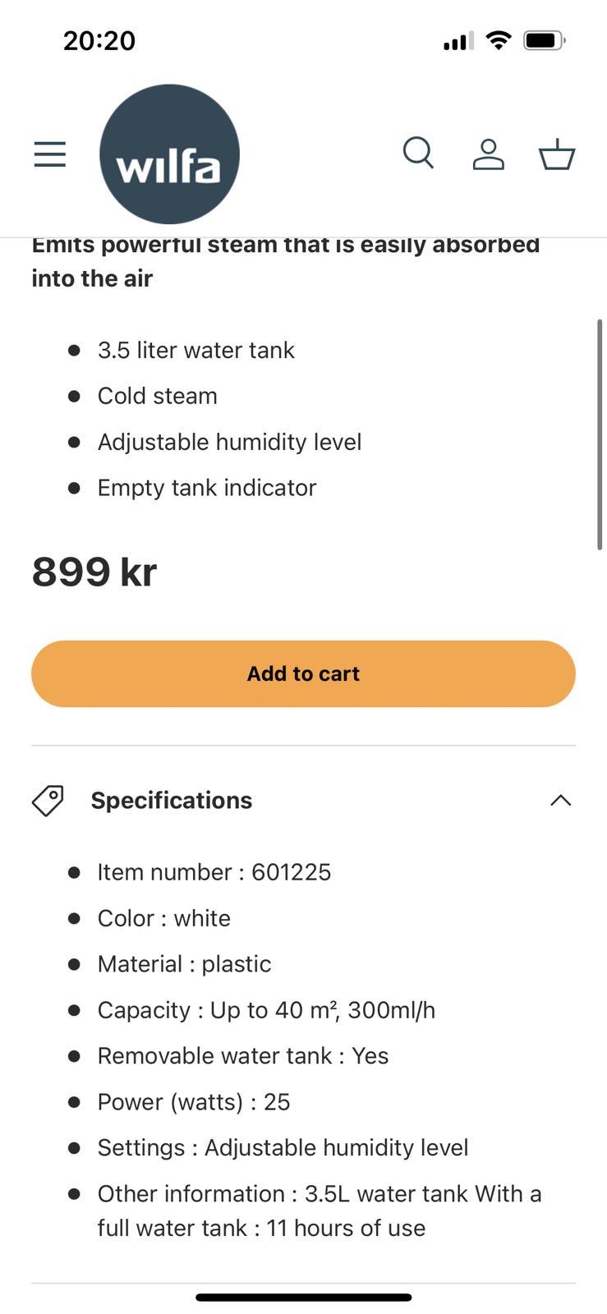This screenshot has width=607, height=1314.
Task: Tap the 20:20 clock in the status bar
Action: pos(99,40)
